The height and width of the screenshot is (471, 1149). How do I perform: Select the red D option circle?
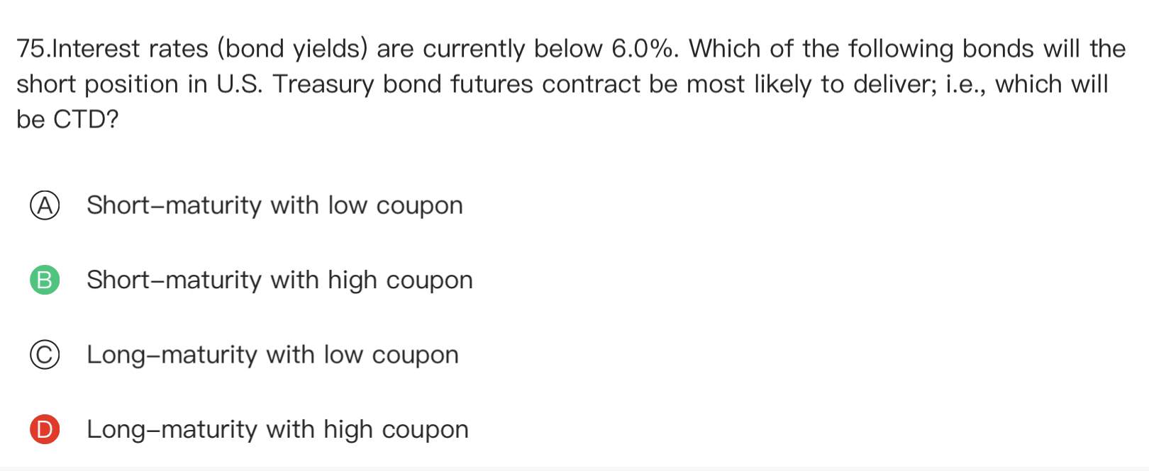pyautogui.click(x=44, y=429)
